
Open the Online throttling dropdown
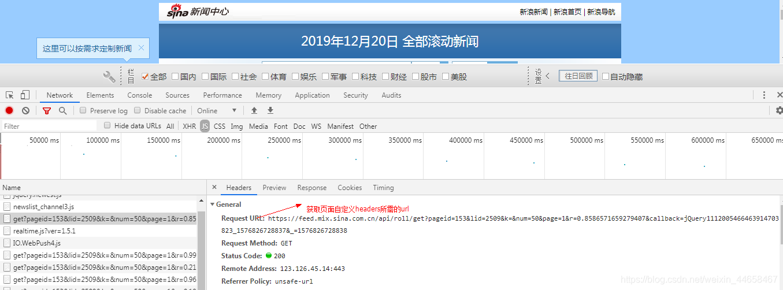[217, 110]
